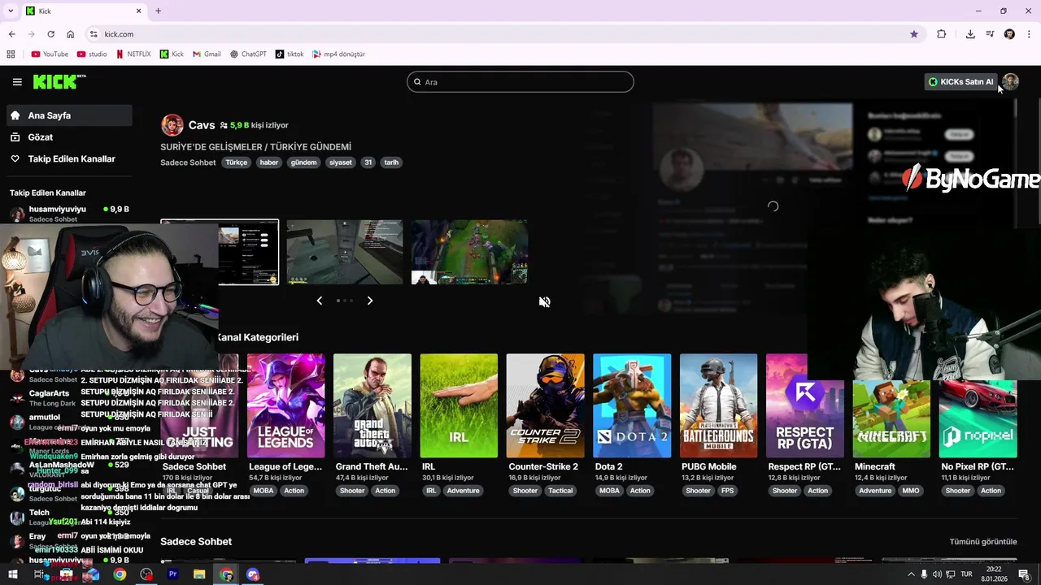1041x585 pixels.
Task: Open Adobe Premiere Pro from taskbar
Action: tap(172, 574)
